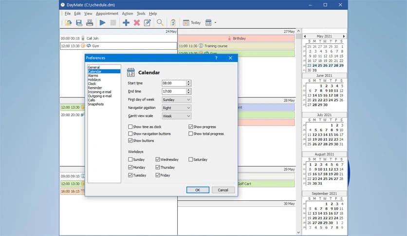Open Gantt view scale dropdown

[x=177, y=116]
